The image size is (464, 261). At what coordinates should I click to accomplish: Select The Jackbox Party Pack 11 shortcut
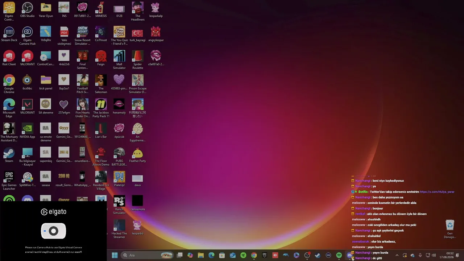tap(101, 108)
